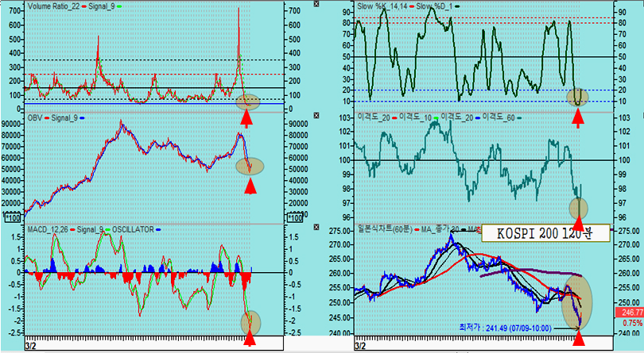Image resolution: width=644 pixels, height=353 pixels.
Task: Close the Volume Ratio indicator panel
Action: point(316,5)
